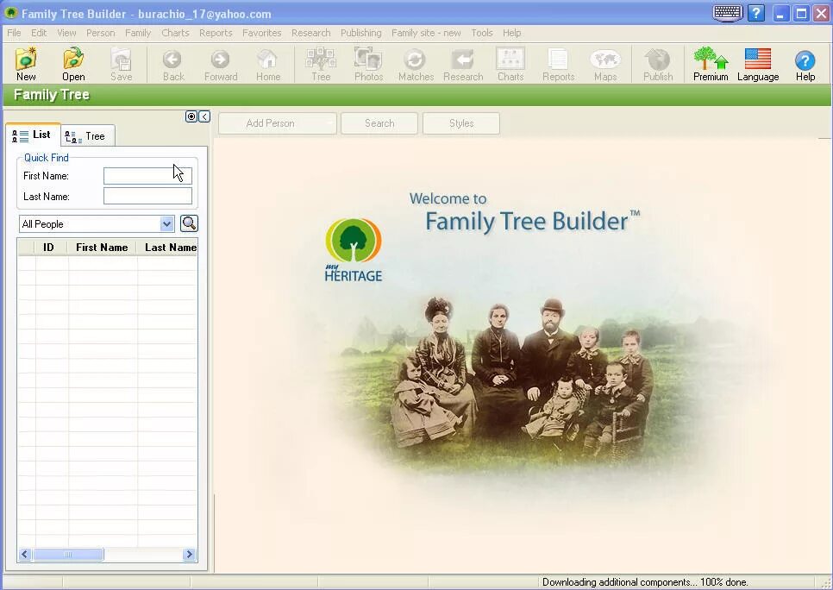Screen dimensions: 833x590
Task: Click the Search button
Action: point(379,123)
